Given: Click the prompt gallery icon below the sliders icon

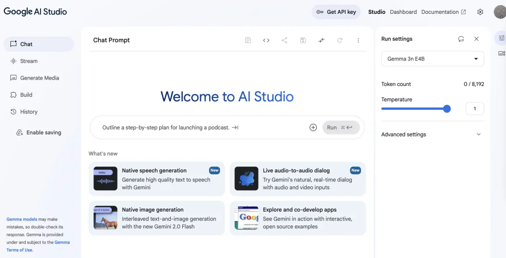Looking at the screenshot, I should click(x=502, y=53).
